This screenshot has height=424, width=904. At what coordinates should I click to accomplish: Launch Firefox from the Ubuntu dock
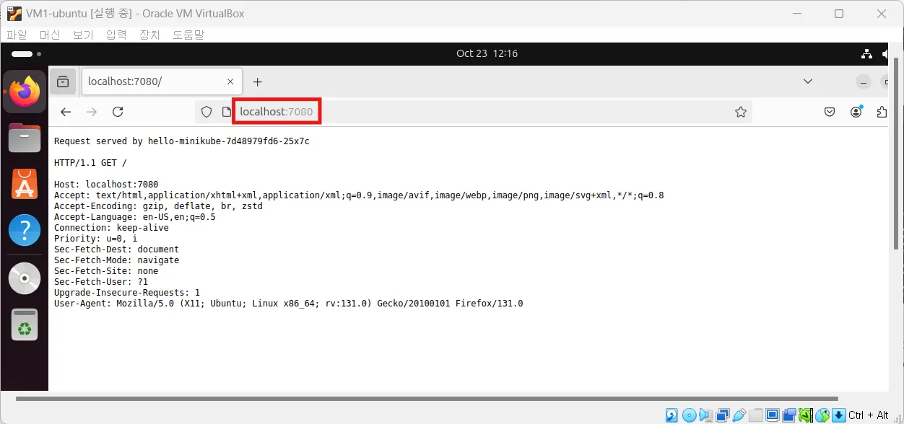pos(25,92)
